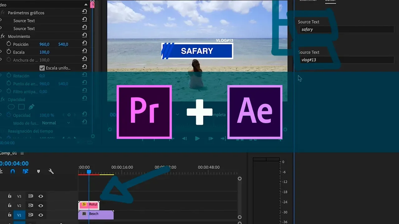Lock track V2 with its padlock
This screenshot has height=224, width=399.
coord(10,205)
